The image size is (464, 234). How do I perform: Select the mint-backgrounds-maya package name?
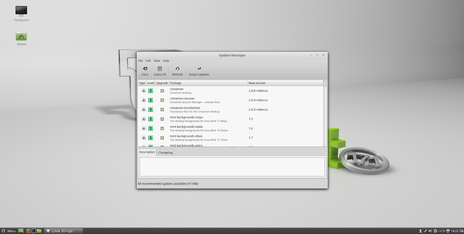(186, 117)
